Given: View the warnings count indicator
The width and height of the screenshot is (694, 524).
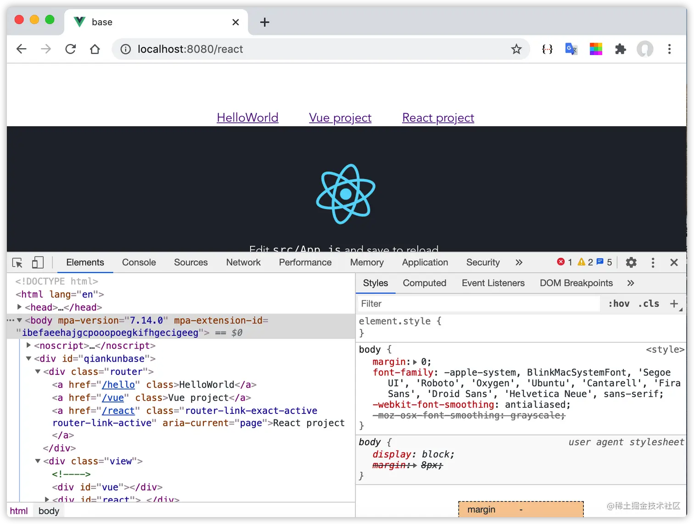Looking at the screenshot, I should (x=585, y=262).
